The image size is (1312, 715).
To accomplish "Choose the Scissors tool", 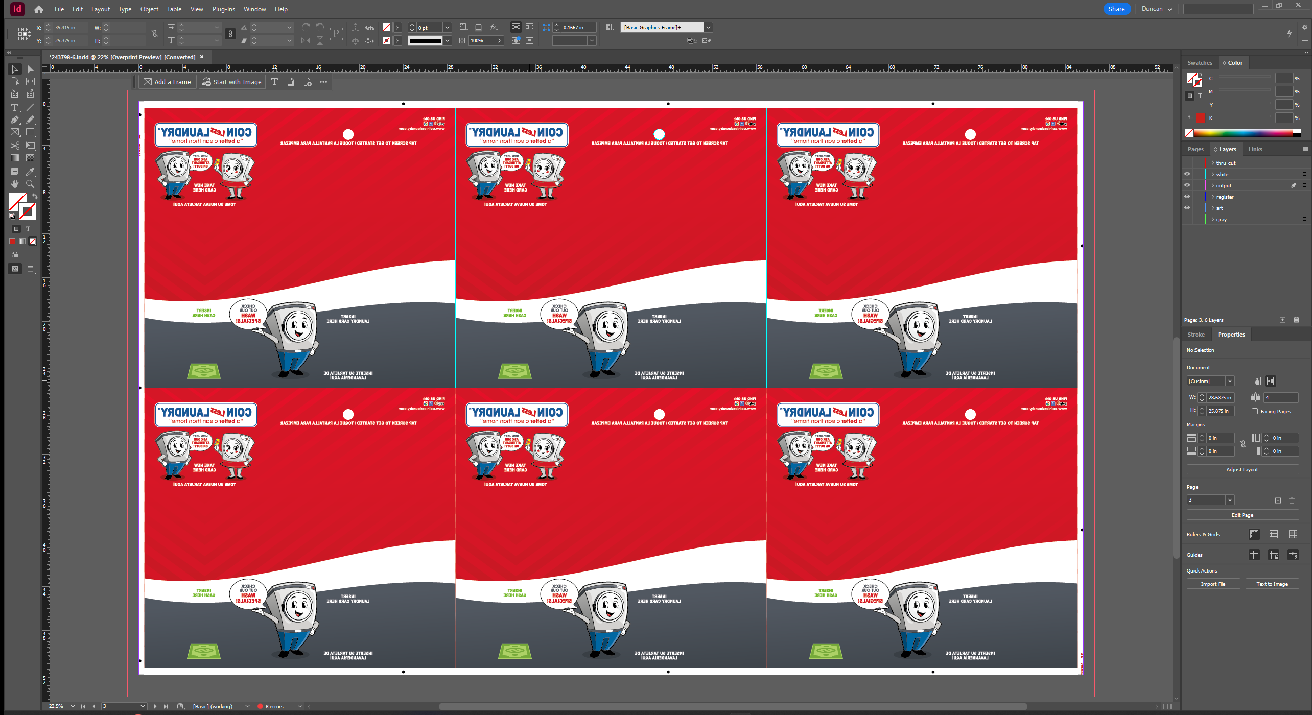I will tap(15, 146).
